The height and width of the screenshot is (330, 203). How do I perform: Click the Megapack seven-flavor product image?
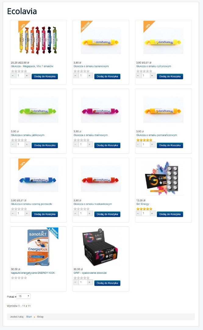[38, 40]
